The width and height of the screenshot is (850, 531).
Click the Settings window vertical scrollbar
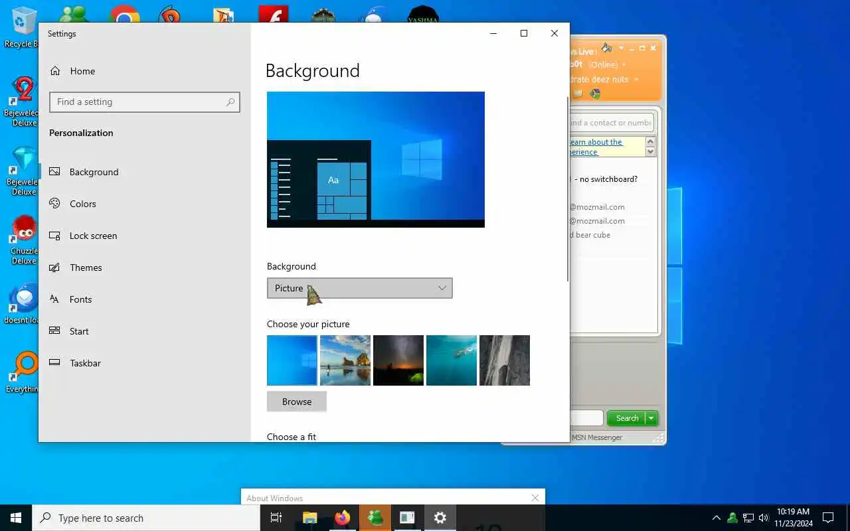click(x=567, y=189)
